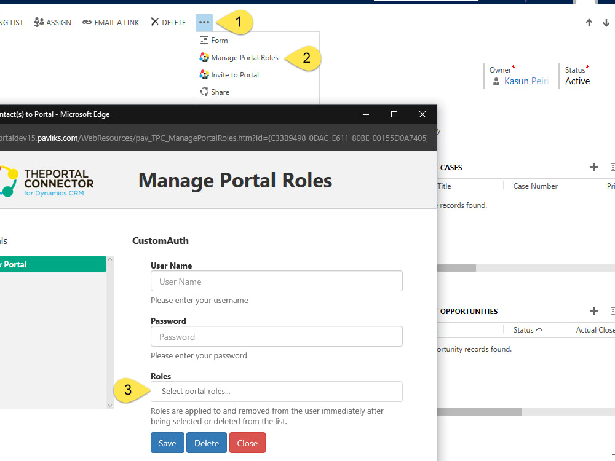The image size is (615, 461).
Task: Click the Share icon in menu
Action: coord(204,92)
